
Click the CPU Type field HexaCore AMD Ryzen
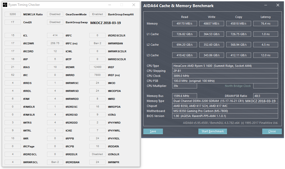pos(225,66)
